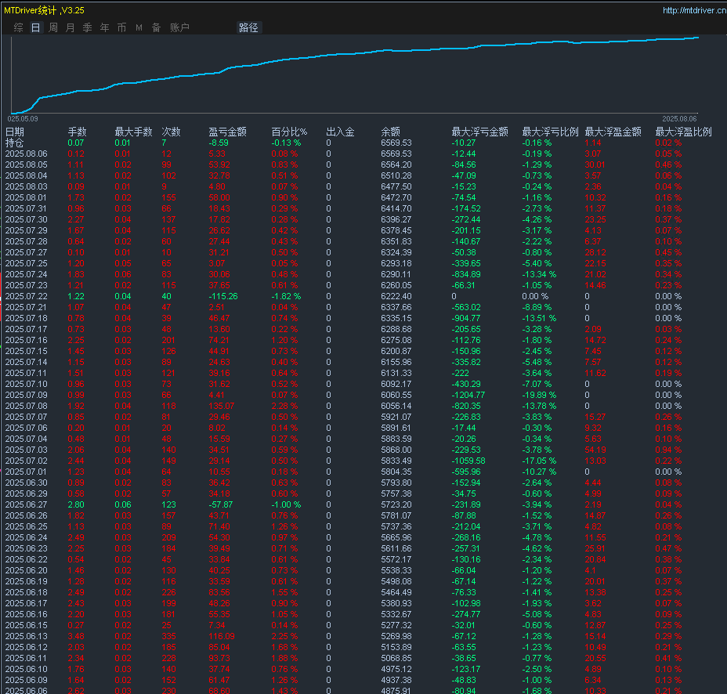
Task: Click profit value -115.26
Action: pos(223,296)
